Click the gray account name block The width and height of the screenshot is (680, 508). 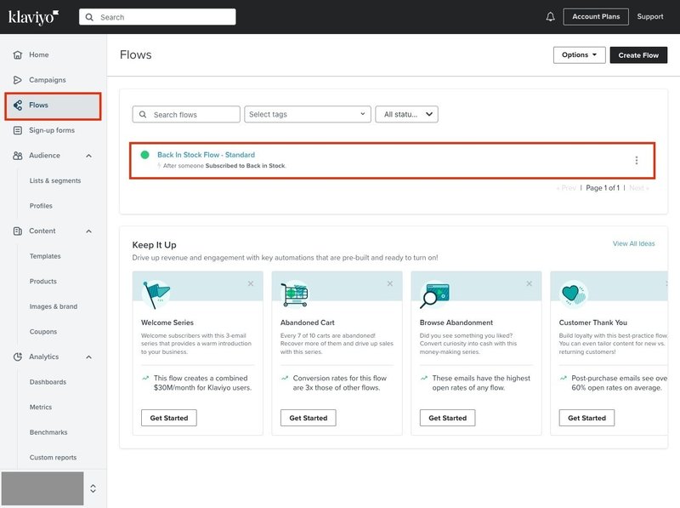(x=42, y=488)
